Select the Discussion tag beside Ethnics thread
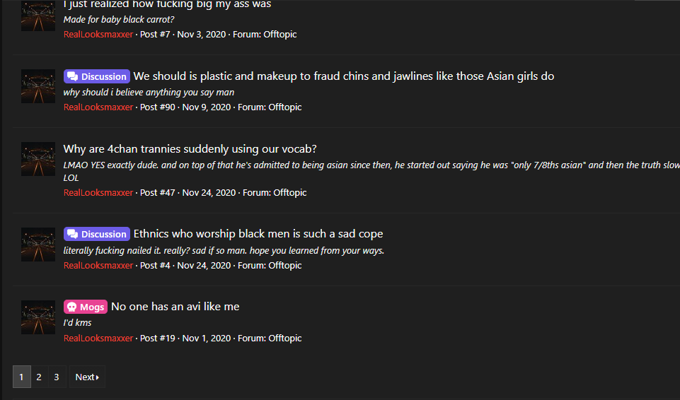This screenshot has width=680, height=400. [x=97, y=234]
